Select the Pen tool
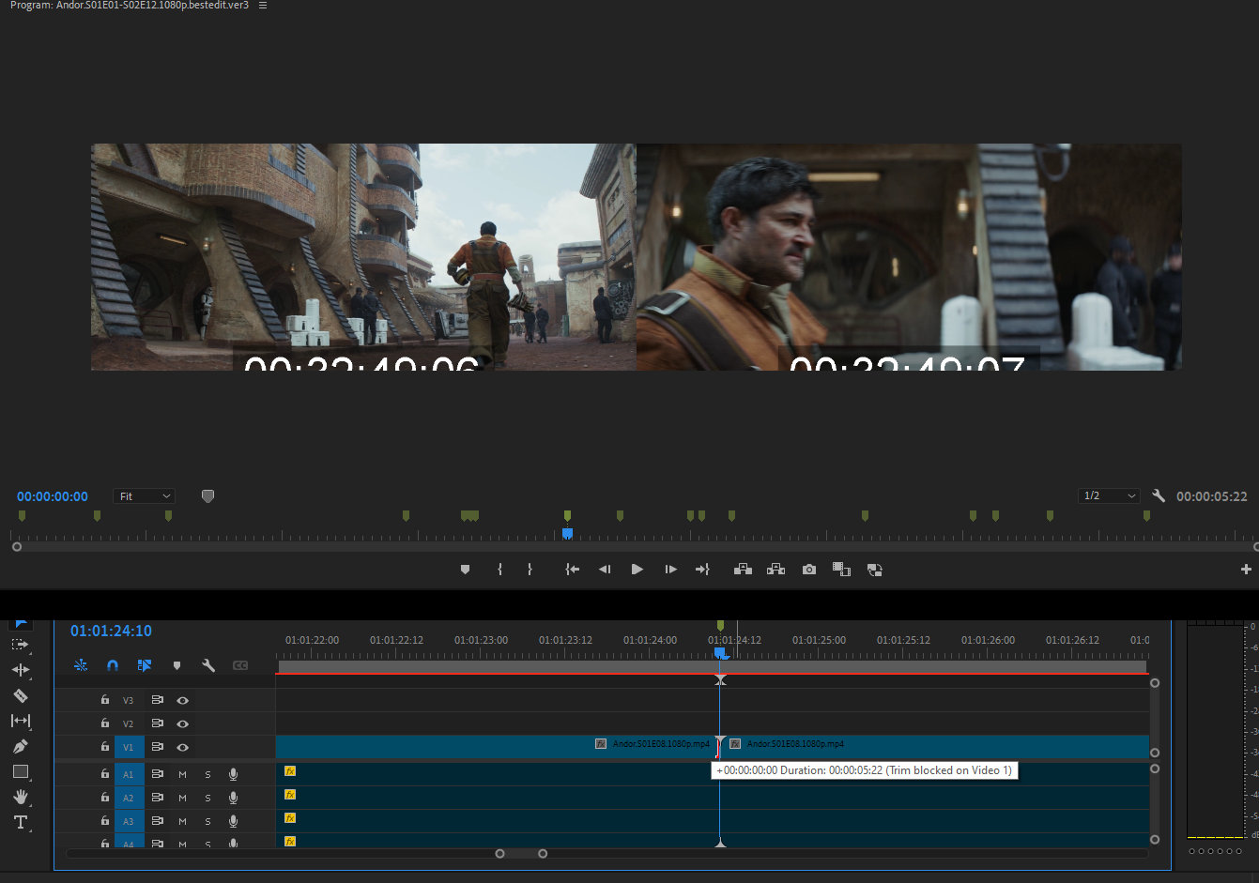Image resolution: width=1259 pixels, height=883 pixels. pos(20,746)
